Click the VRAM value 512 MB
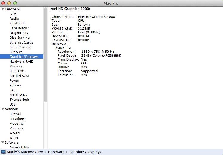Screen dimensions: 223x155 [x=84, y=28]
